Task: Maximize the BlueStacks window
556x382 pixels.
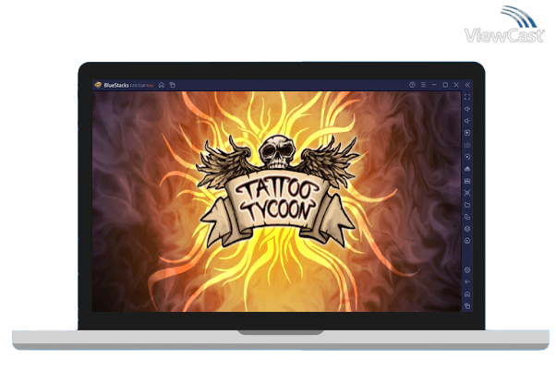Action: (x=445, y=85)
